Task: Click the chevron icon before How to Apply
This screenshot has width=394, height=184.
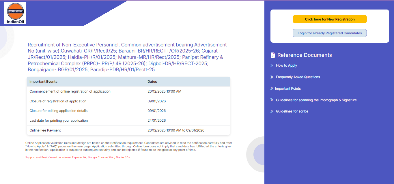Action: (x=271, y=65)
